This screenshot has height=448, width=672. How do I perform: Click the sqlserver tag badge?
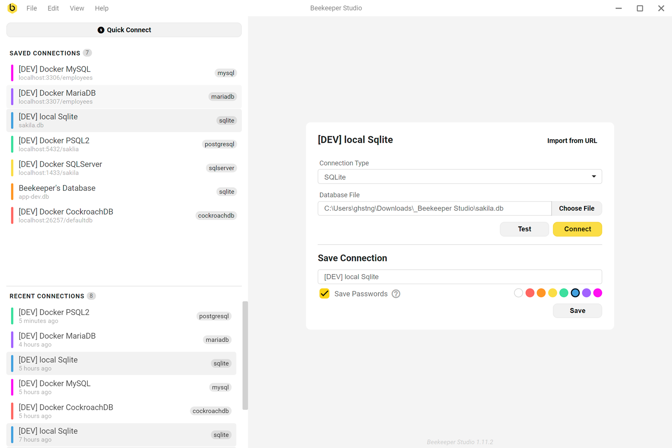point(221,168)
